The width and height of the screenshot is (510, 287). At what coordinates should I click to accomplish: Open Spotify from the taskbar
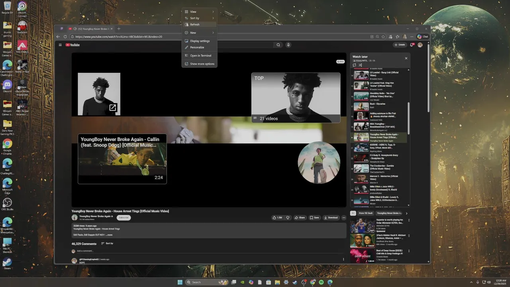321,282
